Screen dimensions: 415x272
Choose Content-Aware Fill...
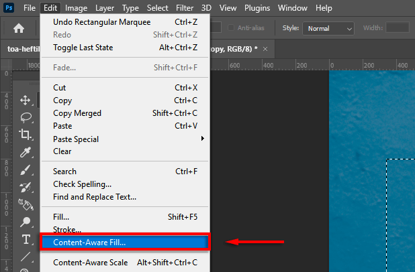point(125,242)
